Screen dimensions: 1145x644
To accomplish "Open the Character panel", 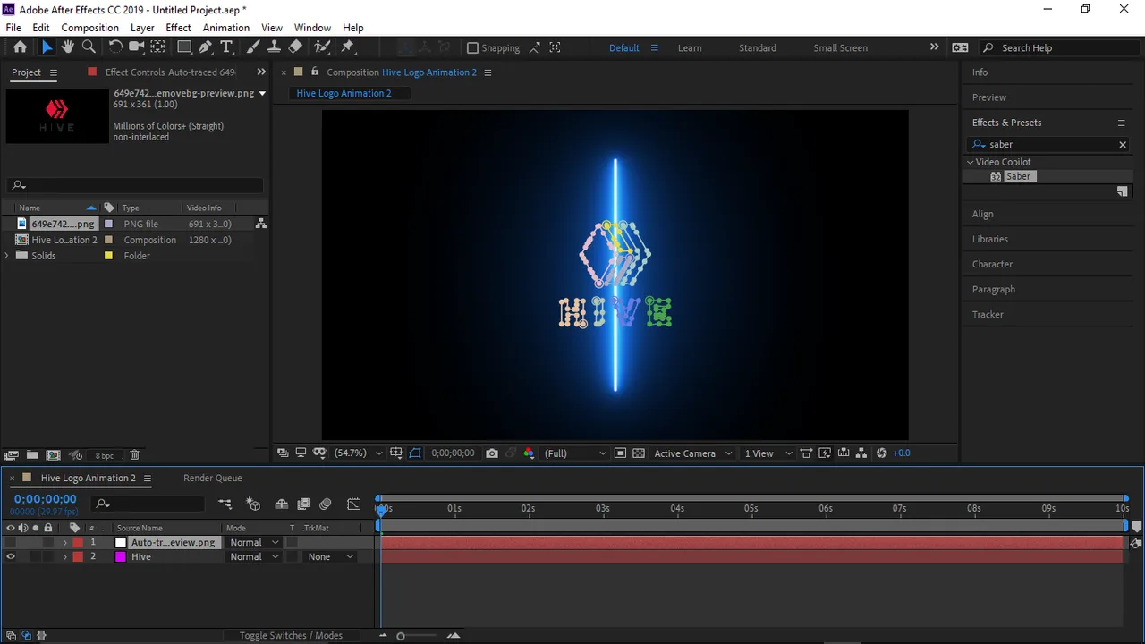I will click(x=993, y=265).
